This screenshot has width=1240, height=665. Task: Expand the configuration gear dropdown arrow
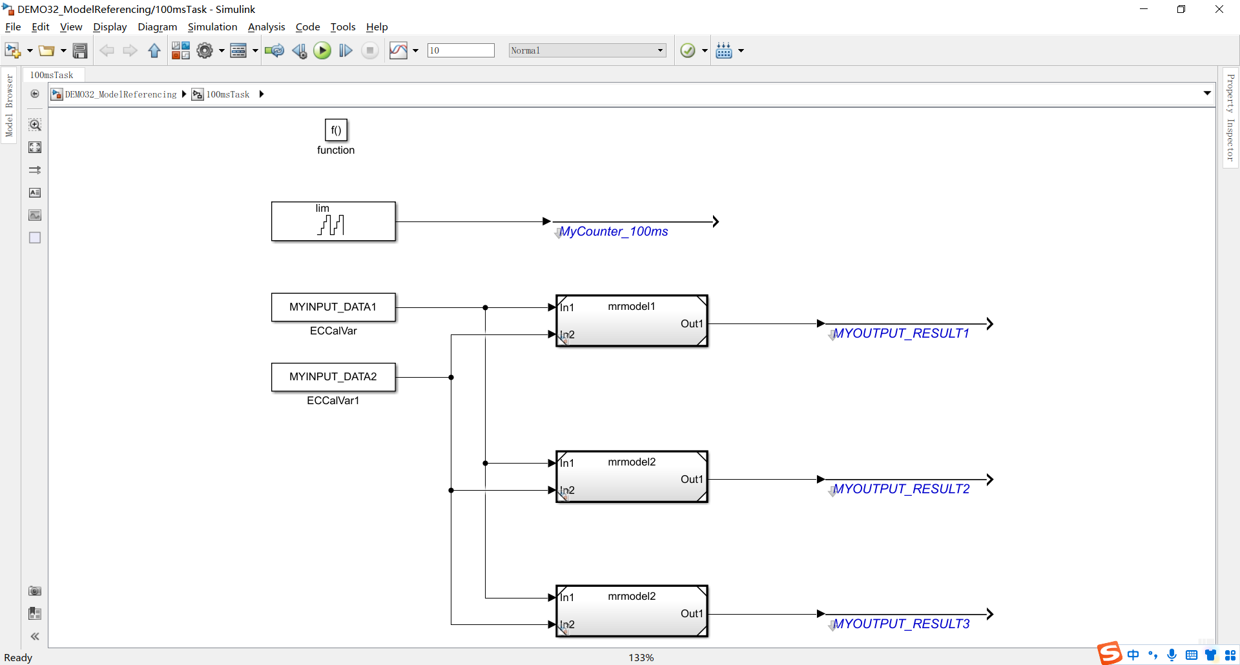[x=222, y=50]
